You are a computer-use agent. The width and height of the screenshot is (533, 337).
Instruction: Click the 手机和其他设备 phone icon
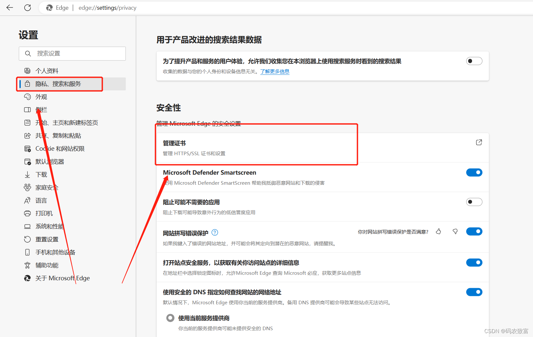pos(28,252)
